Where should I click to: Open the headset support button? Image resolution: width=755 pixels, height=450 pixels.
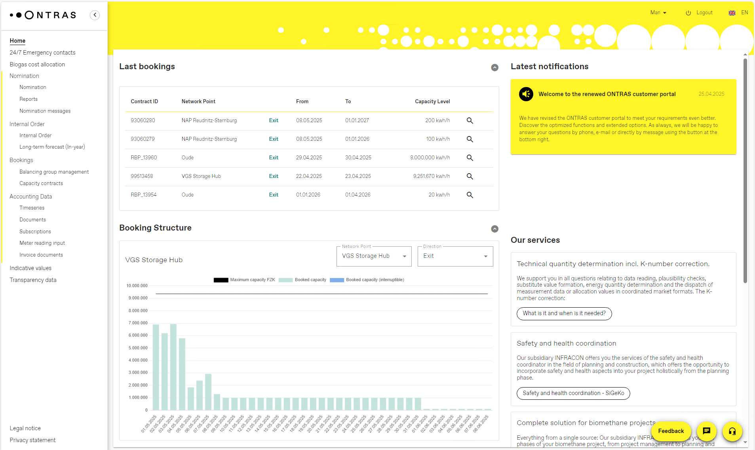(x=732, y=431)
